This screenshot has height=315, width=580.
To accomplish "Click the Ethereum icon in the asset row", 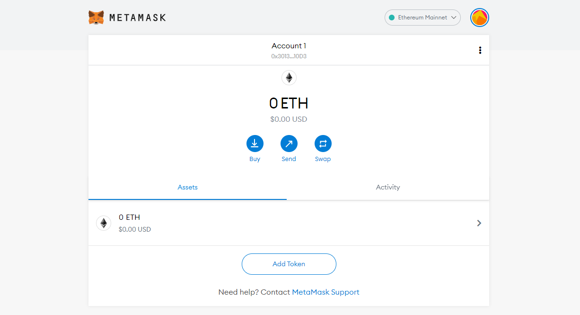I will point(104,223).
